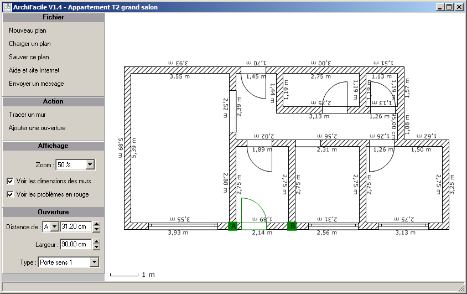Click the 2,14 m bottom wall label
This screenshot has height=294, width=467.
[262, 233]
